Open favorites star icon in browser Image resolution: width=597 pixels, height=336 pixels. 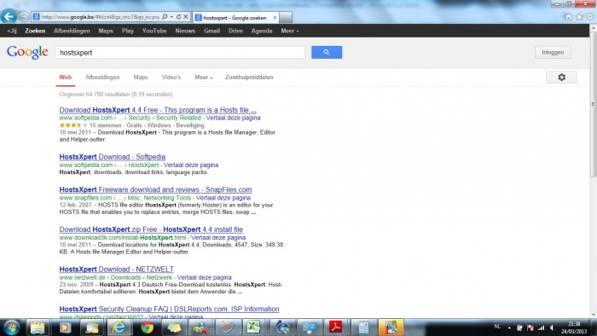[579, 17]
